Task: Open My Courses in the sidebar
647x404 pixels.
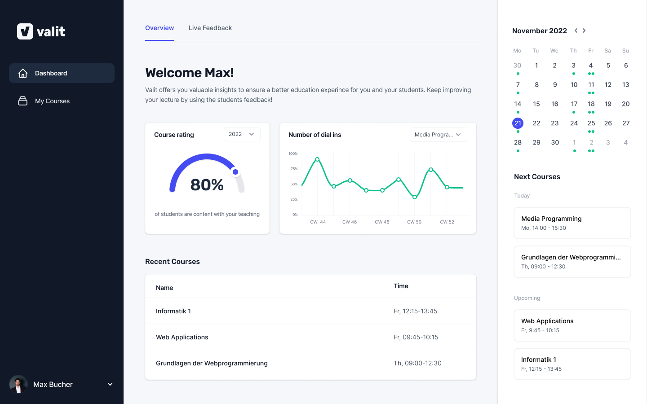Action: 62,101
